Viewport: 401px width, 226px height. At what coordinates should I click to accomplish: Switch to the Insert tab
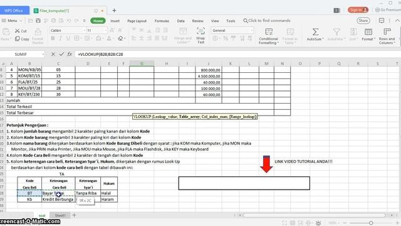(x=115, y=21)
